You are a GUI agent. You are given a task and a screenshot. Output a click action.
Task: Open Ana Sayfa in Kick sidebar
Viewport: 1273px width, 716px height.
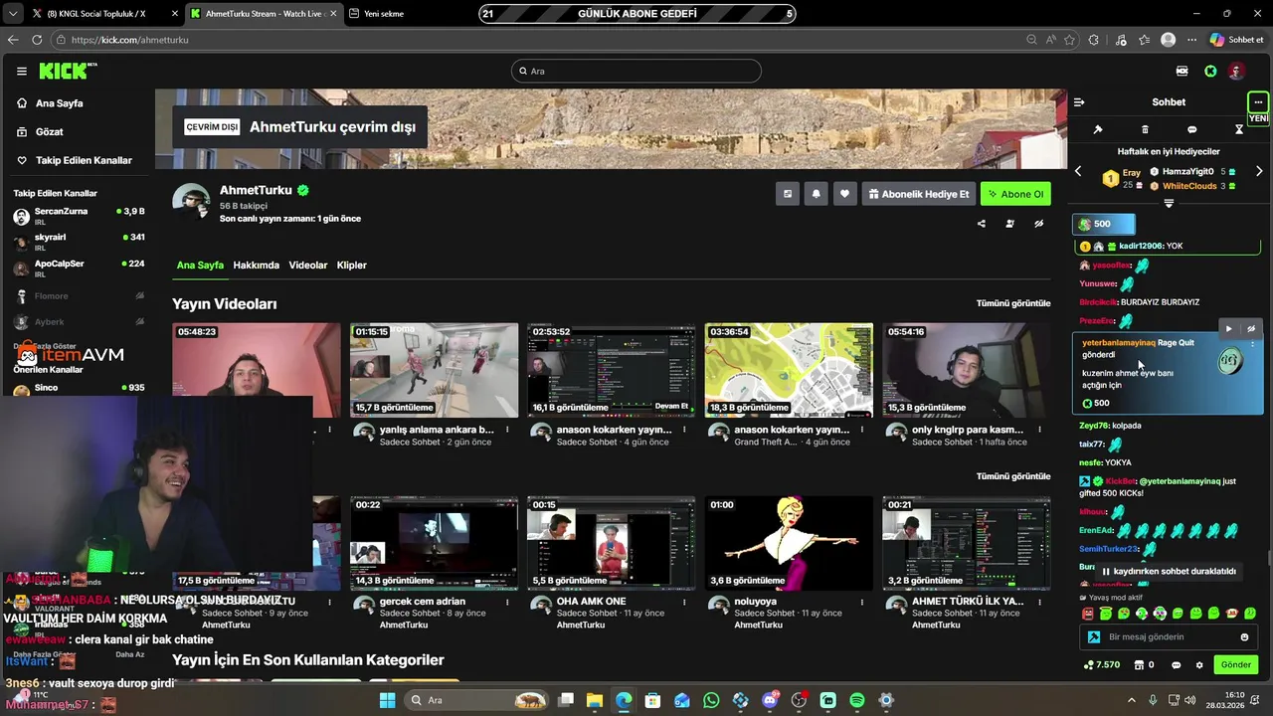(x=59, y=103)
